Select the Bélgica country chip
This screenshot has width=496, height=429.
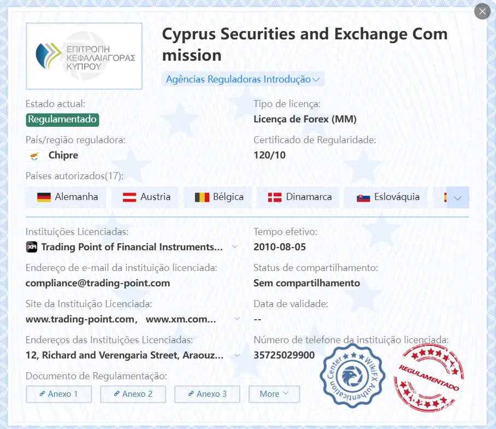click(217, 197)
